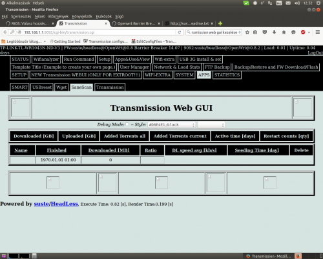Click the network arrows tray icon
323x259 pixels.
(270, 3)
